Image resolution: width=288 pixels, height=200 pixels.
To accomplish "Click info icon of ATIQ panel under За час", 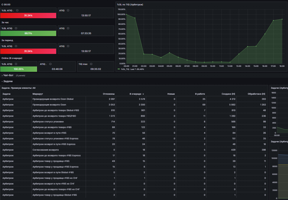I will click(x=68, y=28).
